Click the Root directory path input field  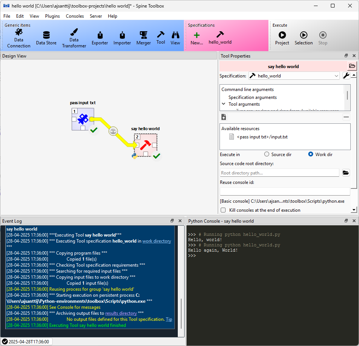[279, 173]
